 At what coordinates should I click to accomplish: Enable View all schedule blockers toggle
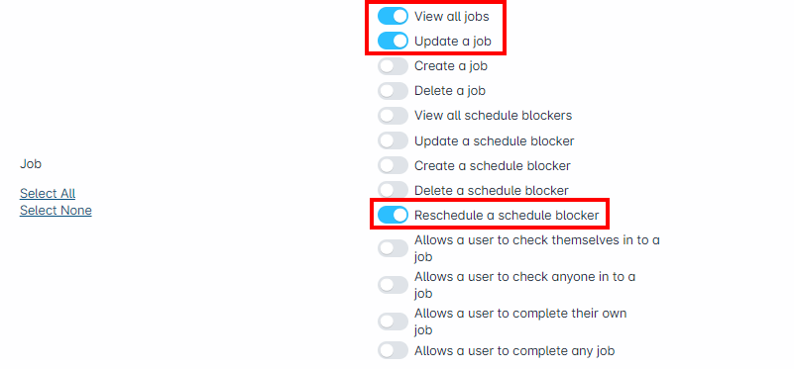[x=393, y=115]
